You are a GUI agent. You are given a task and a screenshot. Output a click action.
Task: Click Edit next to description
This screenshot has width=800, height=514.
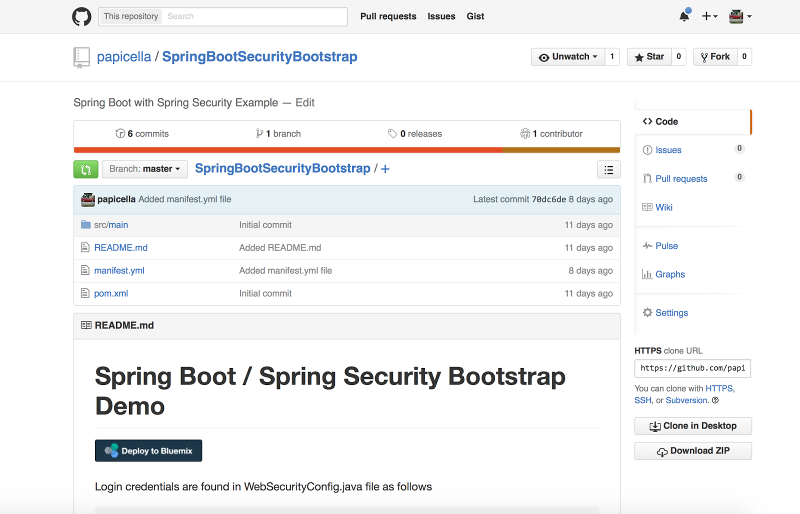pyautogui.click(x=305, y=102)
